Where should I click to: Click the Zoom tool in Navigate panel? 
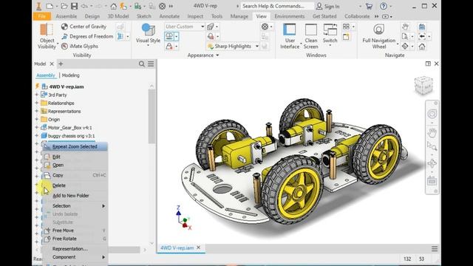(x=405, y=36)
